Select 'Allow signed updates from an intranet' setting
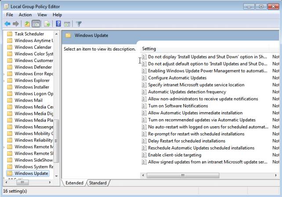The height and width of the screenshot is (197, 282). pyautogui.click(x=207, y=162)
